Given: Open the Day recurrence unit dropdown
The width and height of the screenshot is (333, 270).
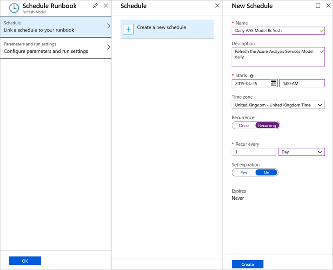Looking at the screenshot, I should click(x=301, y=152).
